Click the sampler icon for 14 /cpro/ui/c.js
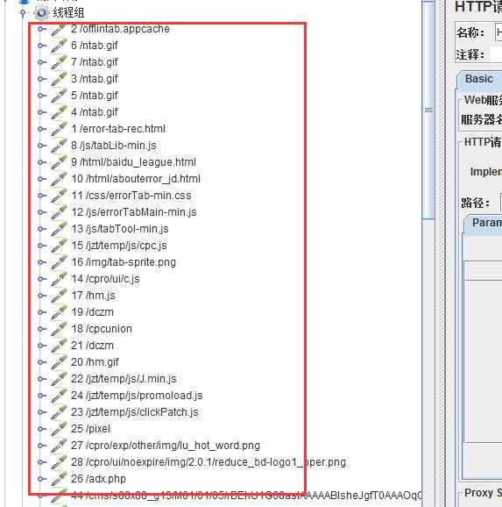The image size is (502, 507). pyautogui.click(x=59, y=279)
